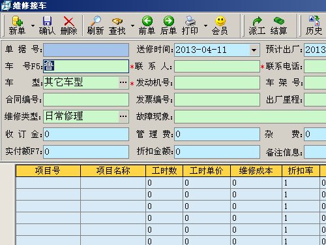
Task: Click first row 工时数 cell
Action: [x=164, y=183]
